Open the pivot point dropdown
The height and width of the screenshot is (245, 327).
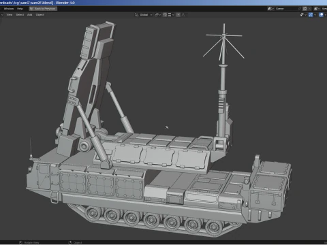pos(157,15)
